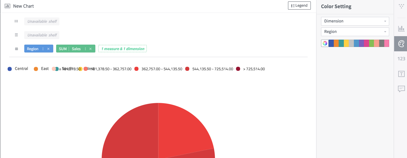
Task: Open the 123 number format tab
Action: (401, 59)
